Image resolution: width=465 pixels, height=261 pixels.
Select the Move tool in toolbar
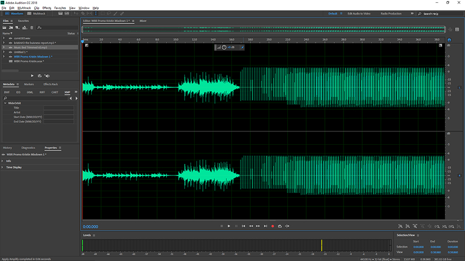pos(76,13)
